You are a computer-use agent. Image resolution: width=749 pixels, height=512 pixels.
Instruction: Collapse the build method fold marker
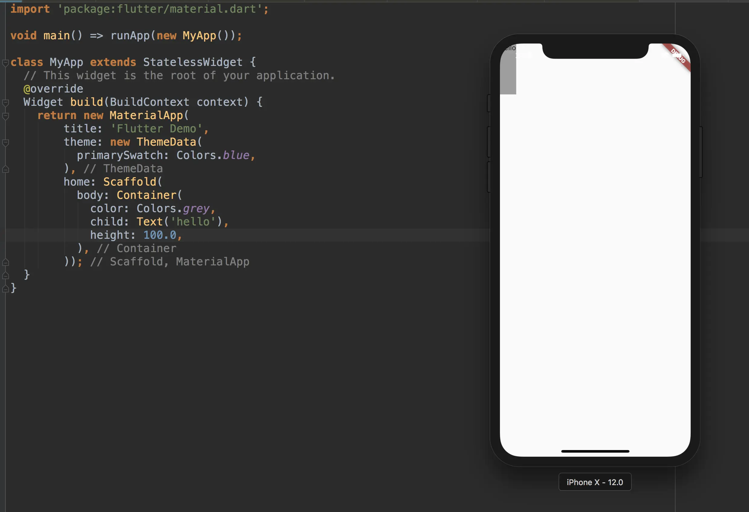pyautogui.click(x=5, y=102)
